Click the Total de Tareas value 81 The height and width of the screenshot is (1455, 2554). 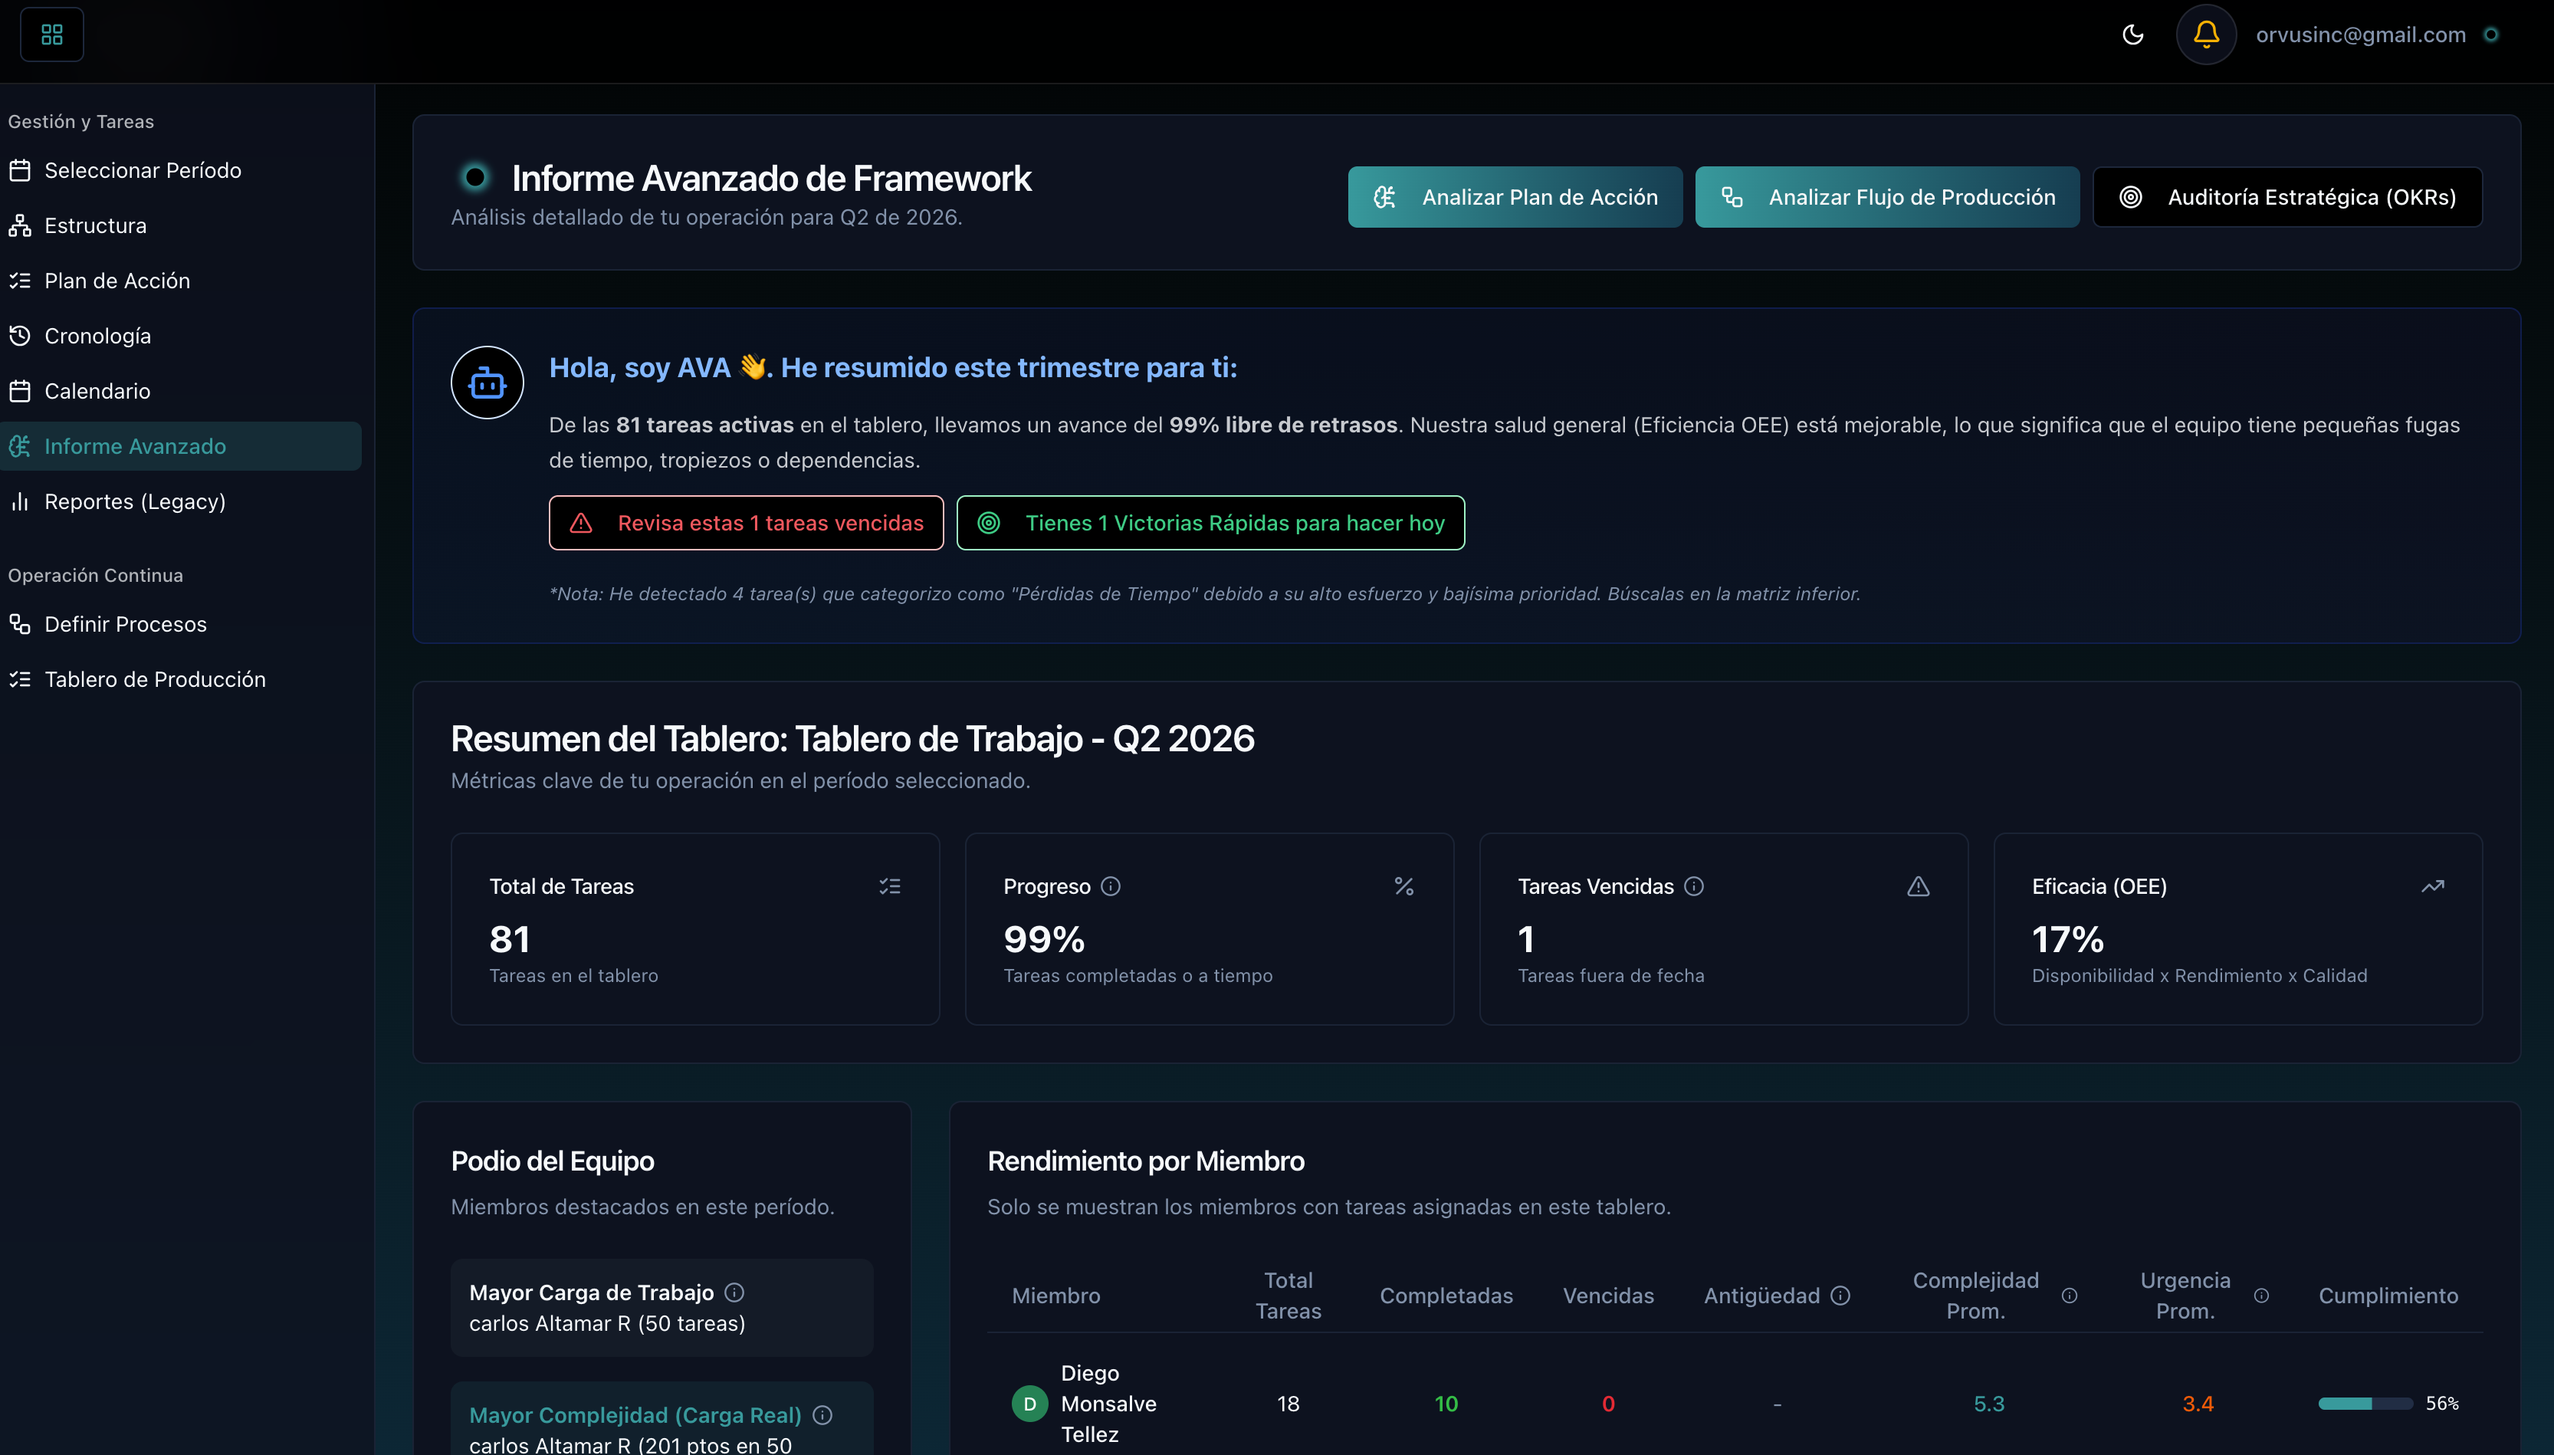[x=510, y=939]
